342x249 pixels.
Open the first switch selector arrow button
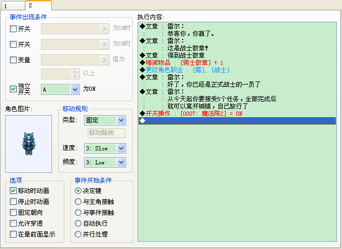[104, 29]
